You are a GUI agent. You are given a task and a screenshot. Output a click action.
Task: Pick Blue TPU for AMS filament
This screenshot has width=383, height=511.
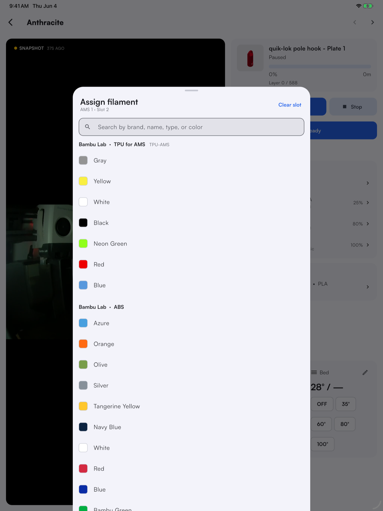(x=191, y=285)
